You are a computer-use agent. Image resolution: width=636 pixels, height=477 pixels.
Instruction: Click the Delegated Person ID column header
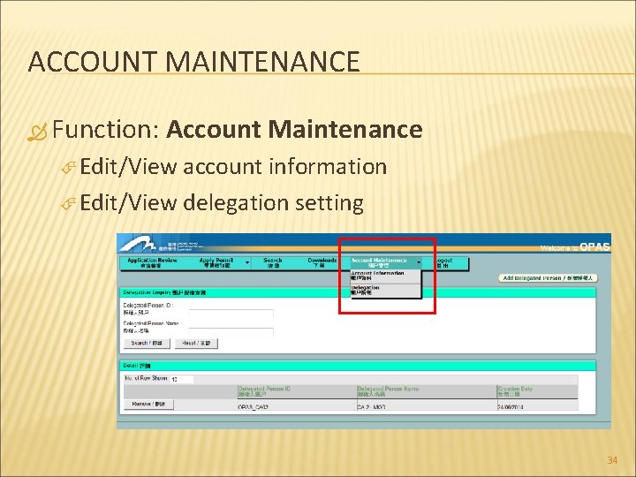click(298, 391)
